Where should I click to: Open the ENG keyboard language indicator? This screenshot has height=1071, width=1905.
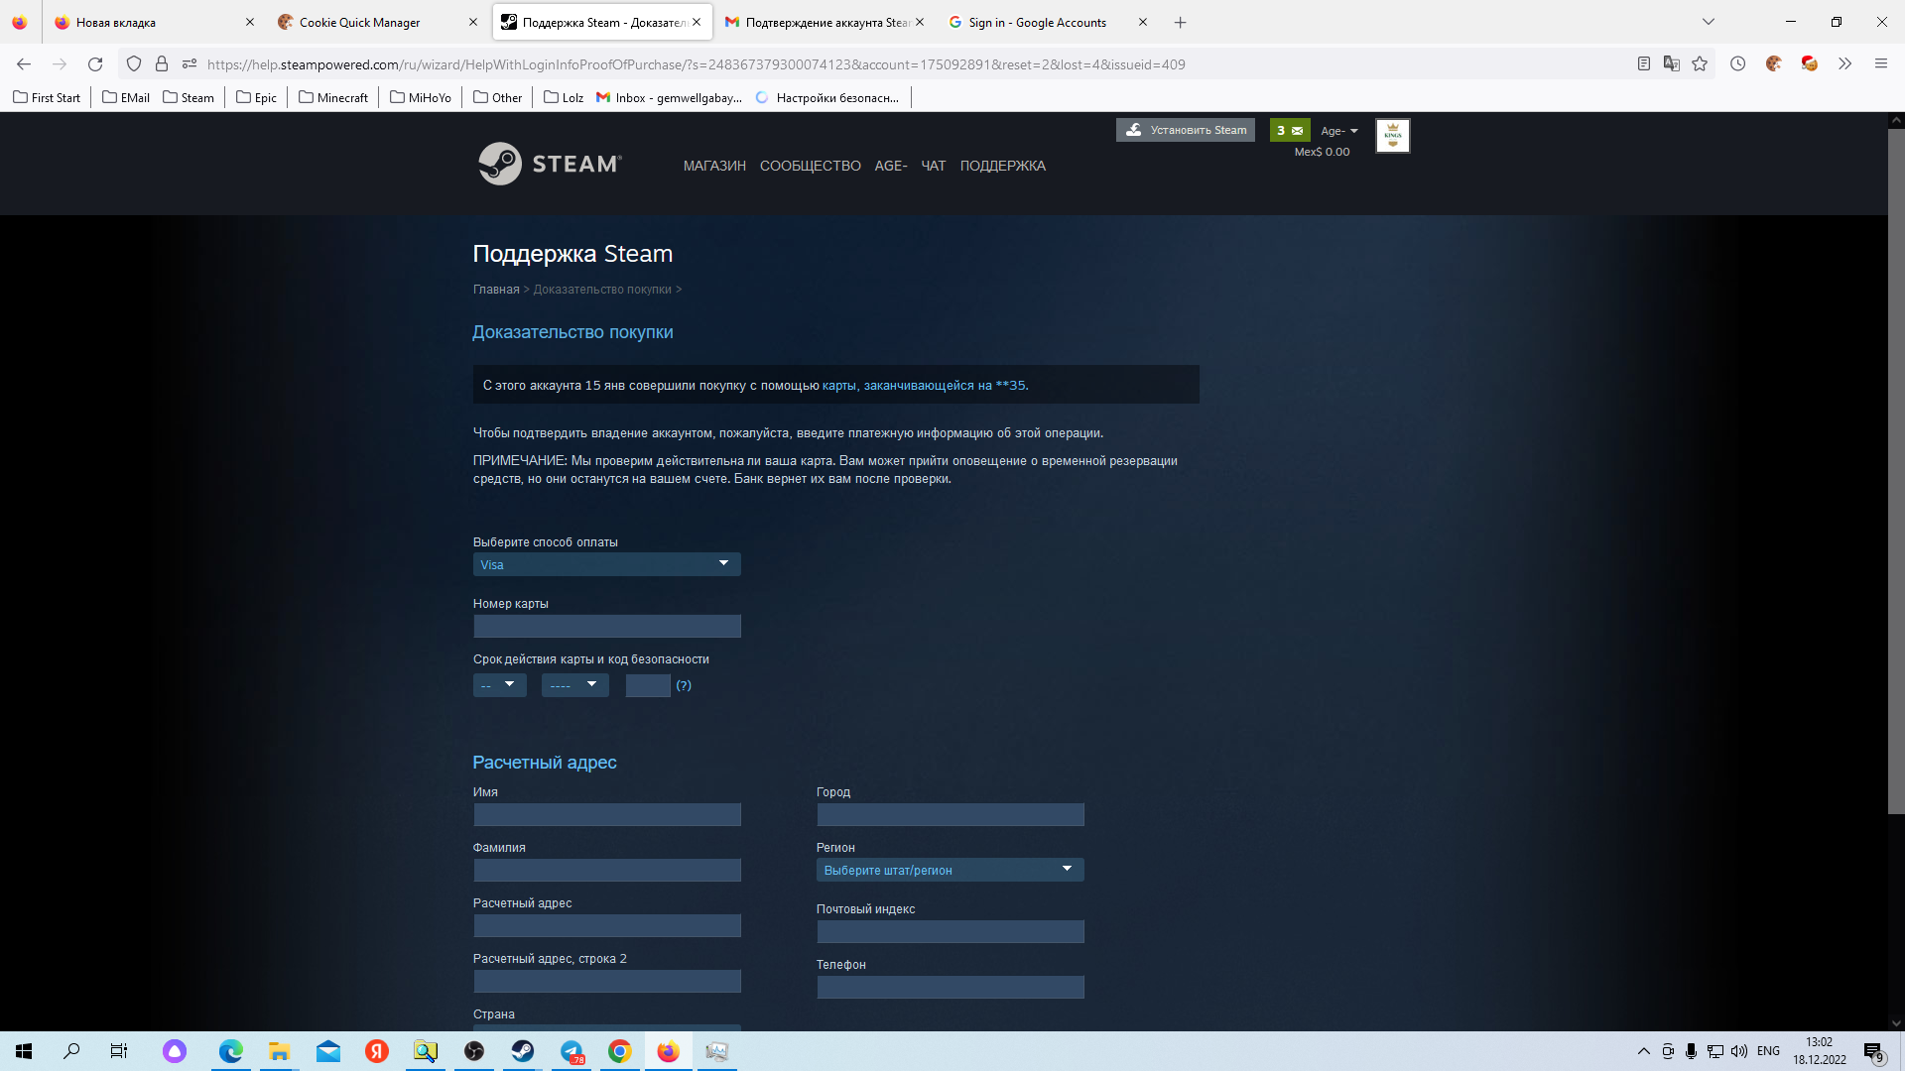point(1768,1051)
